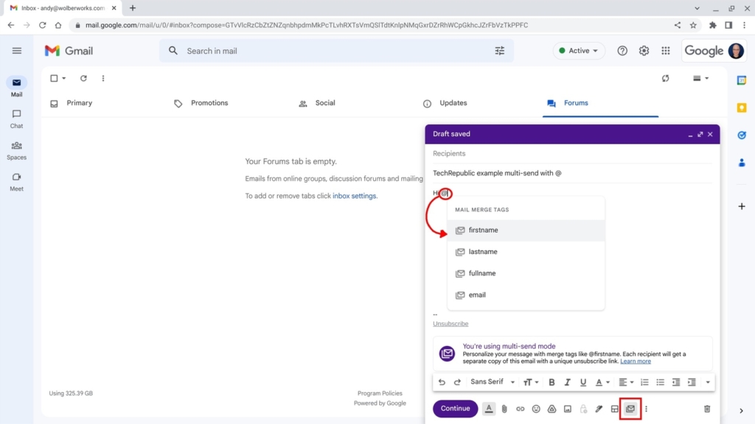Insert a signature with the pen icon

point(599,409)
